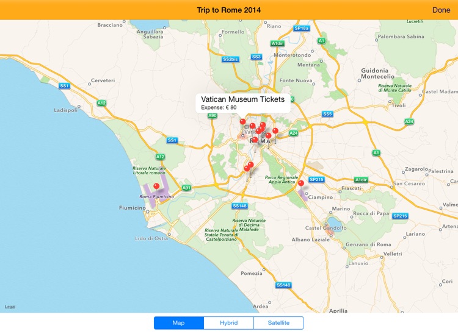Select the red pin beneath the Vatican callout
This screenshot has height=334, width=458.
(x=242, y=121)
